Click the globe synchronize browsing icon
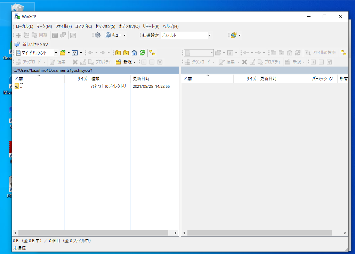 pyautogui.click(x=233, y=35)
